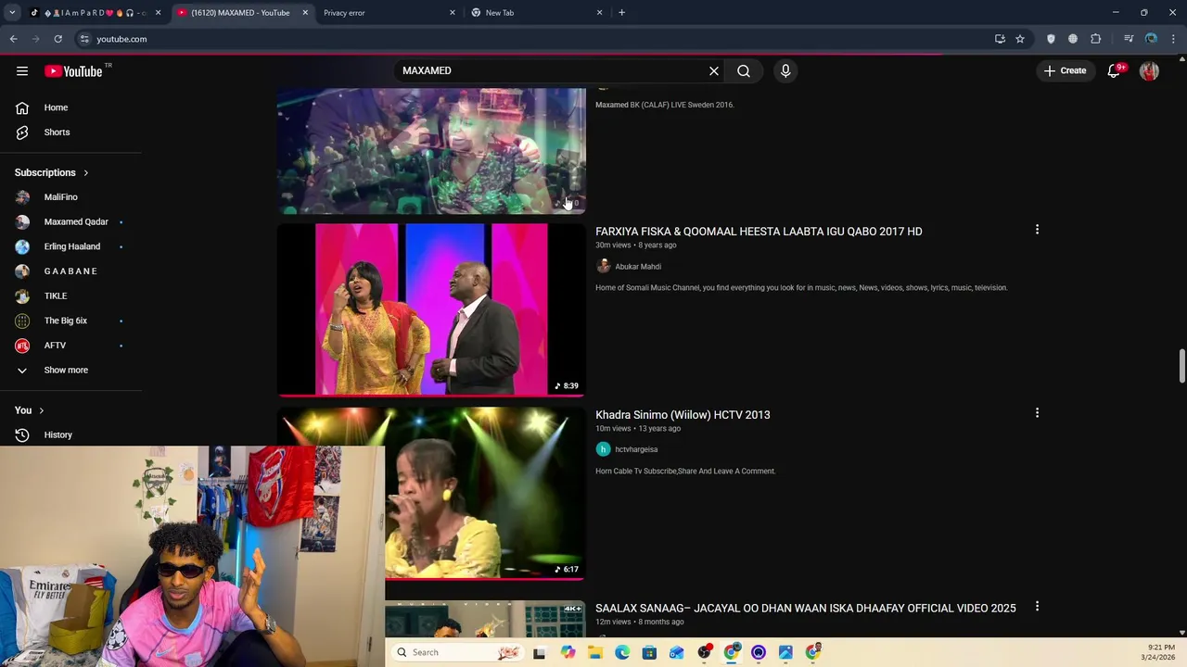Click the Windows taskbar Search box
This screenshot has width=1187, height=667.
click(457, 652)
